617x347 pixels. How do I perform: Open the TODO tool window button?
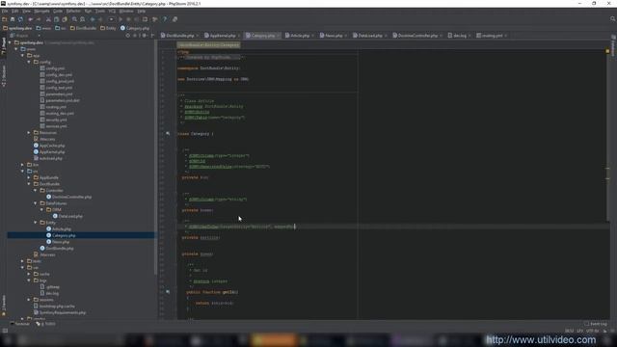click(45, 324)
